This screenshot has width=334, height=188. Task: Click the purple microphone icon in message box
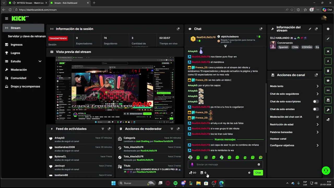coord(192,164)
